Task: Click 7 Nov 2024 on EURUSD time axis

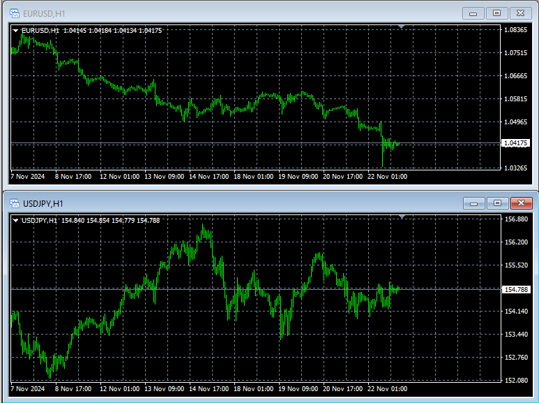Action: coord(27,177)
